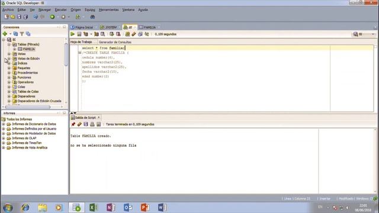Click the Refresh connections icon
This screenshot has height=213, width=379.
click(x=16, y=34)
